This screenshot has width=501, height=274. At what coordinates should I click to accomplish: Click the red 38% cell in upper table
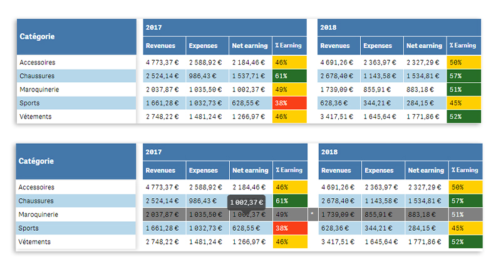coord(289,103)
